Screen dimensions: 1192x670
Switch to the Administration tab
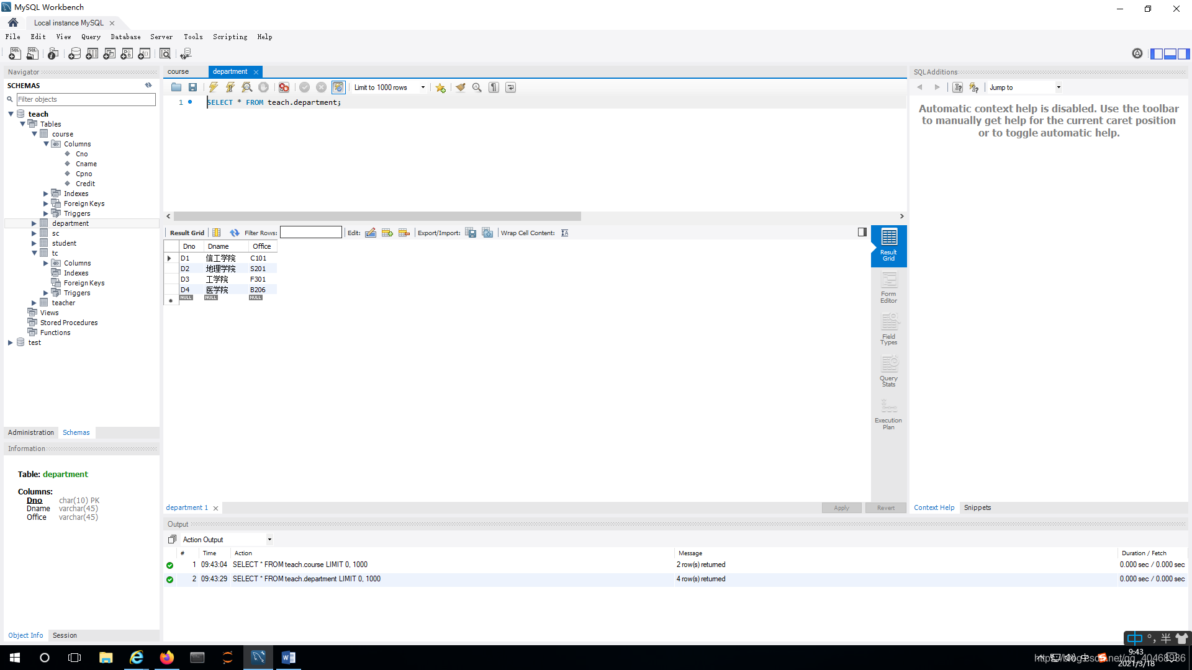pyautogui.click(x=31, y=432)
